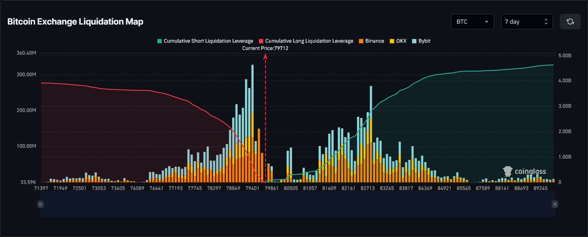Click left axis value 100.00M
Screen dimensions: 588x237
pyautogui.click(x=26, y=147)
